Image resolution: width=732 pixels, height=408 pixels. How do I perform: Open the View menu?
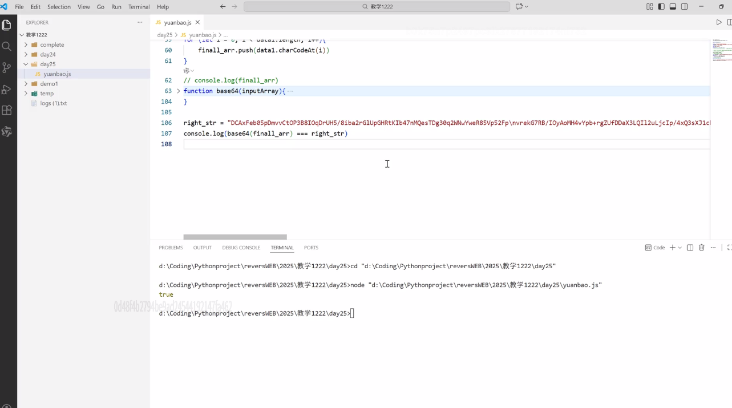(x=84, y=7)
